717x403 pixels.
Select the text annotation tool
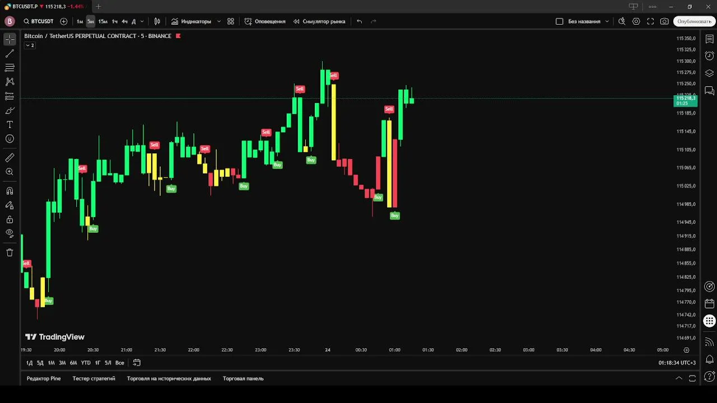point(10,125)
